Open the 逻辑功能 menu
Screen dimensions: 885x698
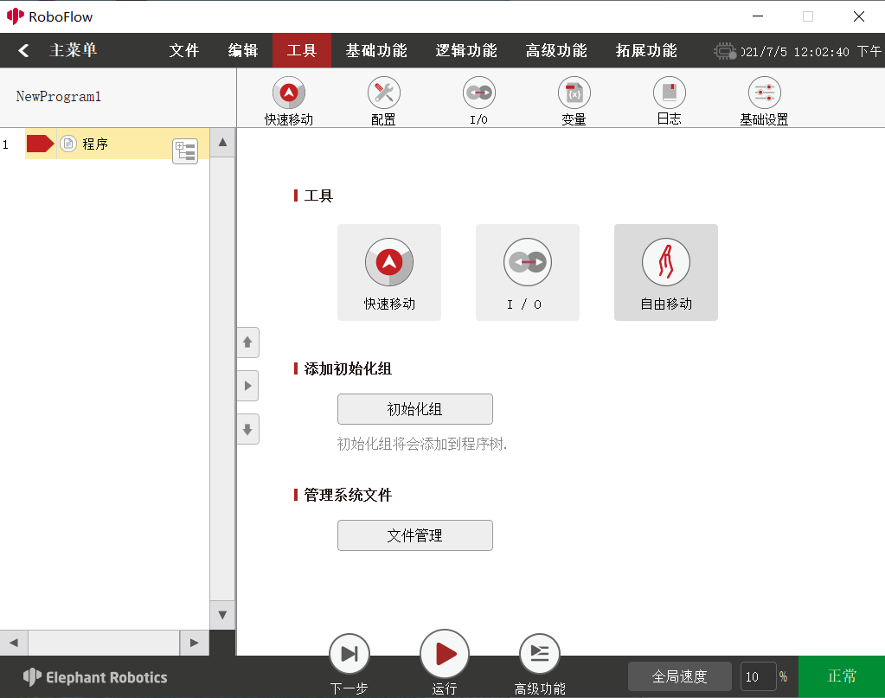(466, 51)
